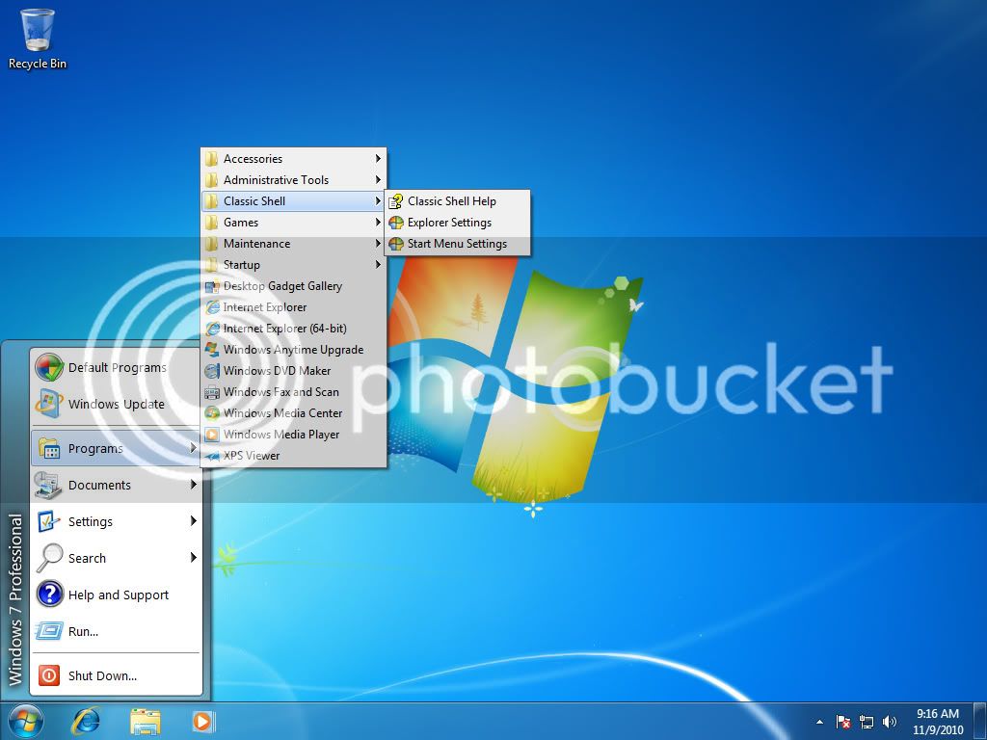The width and height of the screenshot is (987, 740).
Task: Open Explorer Settings in the Classic Shell submenu
Action: click(449, 223)
